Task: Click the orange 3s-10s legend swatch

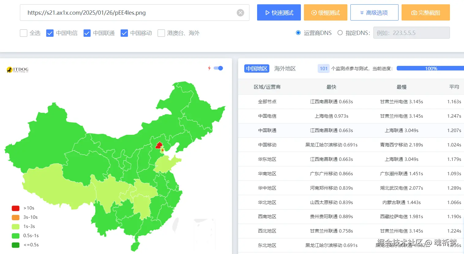Action: (16, 217)
